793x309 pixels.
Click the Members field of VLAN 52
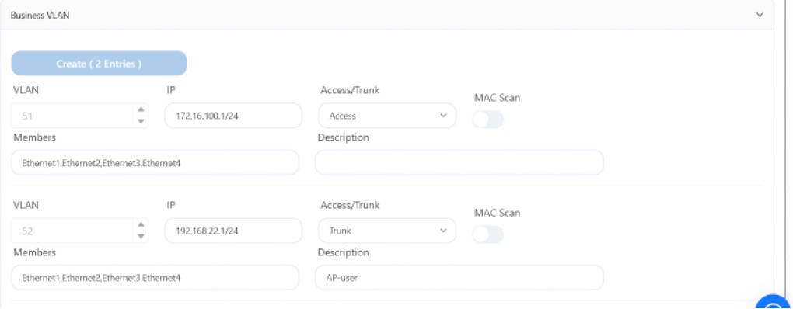[x=155, y=278]
